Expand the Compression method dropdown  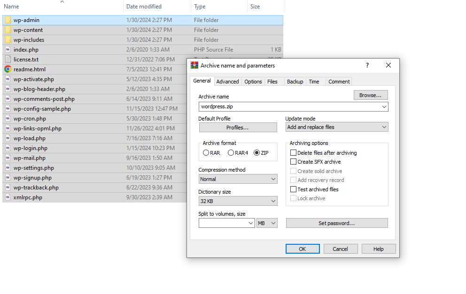tap(273, 179)
